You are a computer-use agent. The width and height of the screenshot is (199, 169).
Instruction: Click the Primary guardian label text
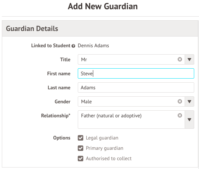pyautogui.click(x=104, y=148)
